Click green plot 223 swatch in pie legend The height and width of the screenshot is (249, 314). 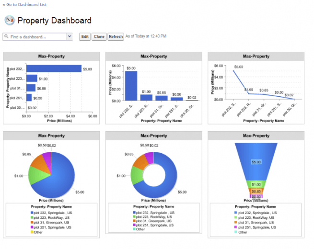click(x=32, y=217)
